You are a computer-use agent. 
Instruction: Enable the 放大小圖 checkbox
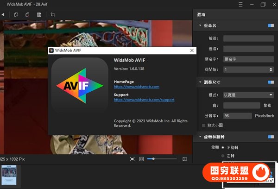pyautogui.click(x=204, y=125)
